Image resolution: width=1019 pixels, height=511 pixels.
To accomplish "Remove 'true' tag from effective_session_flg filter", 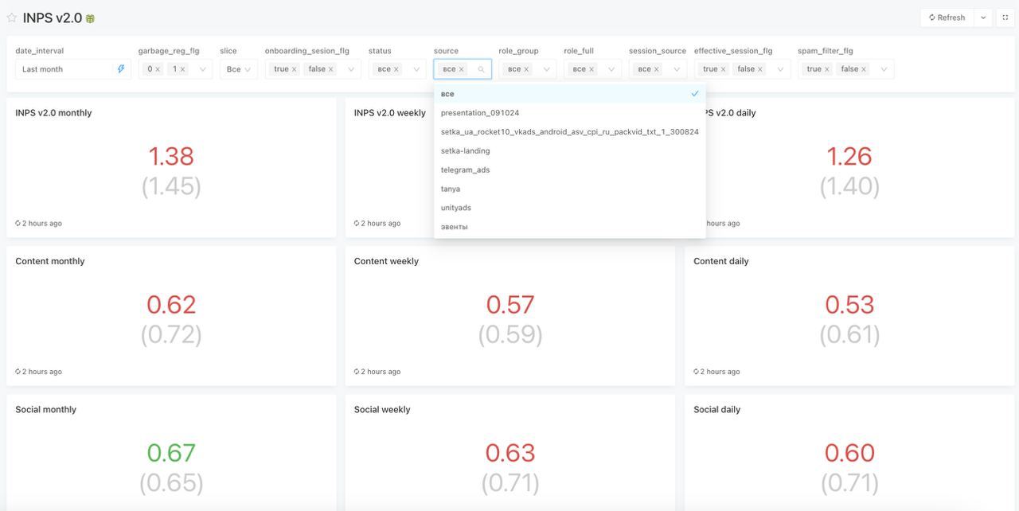I will pyautogui.click(x=723, y=69).
